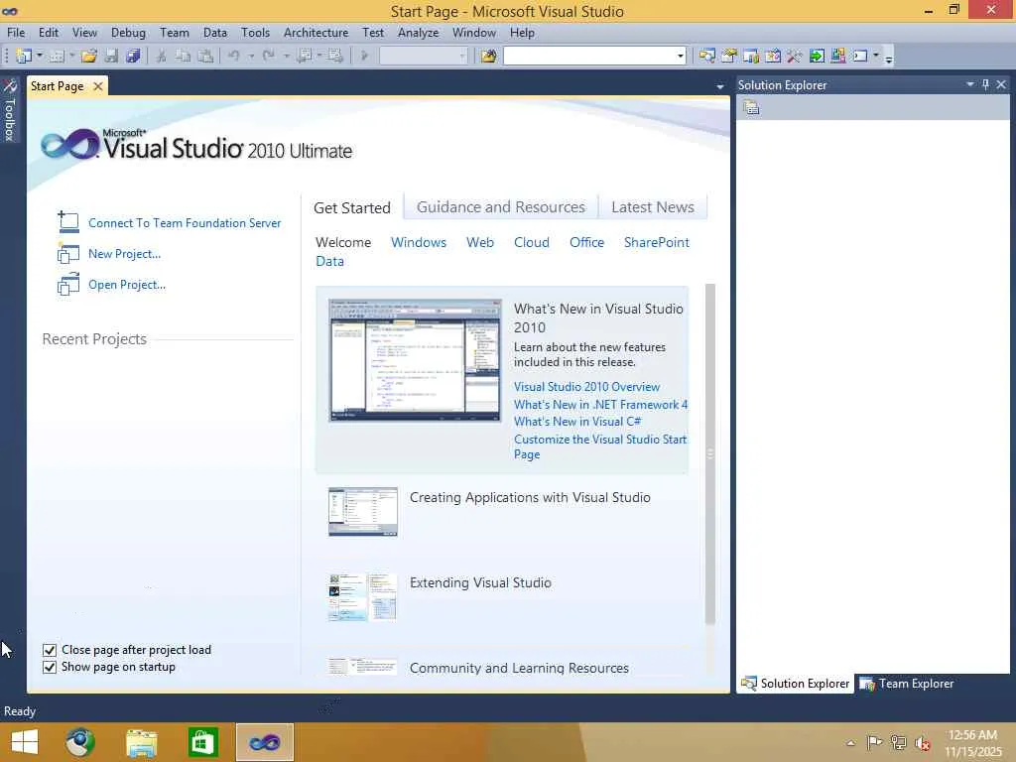
Task: Open the active documents tab list dropdown
Action: [x=720, y=86]
